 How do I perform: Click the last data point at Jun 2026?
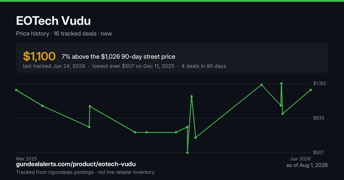311,90
